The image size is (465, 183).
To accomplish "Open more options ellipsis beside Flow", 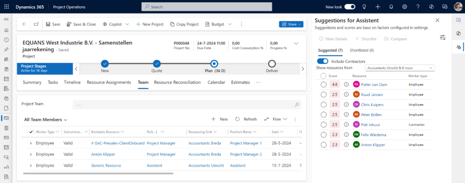I will coord(295,120).
